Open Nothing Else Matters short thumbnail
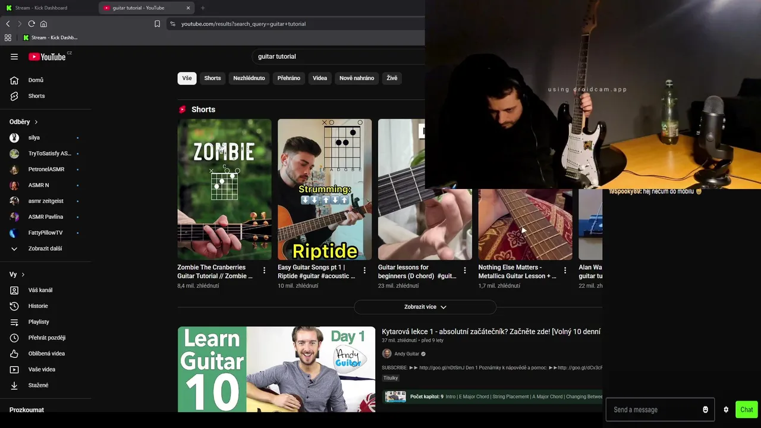Image resolution: width=761 pixels, height=428 pixels. coord(525,224)
